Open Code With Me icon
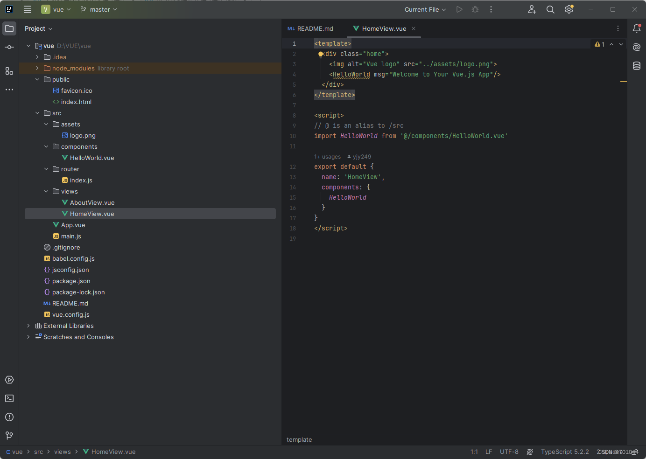This screenshot has height=459, width=646. click(x=532, y=9)
